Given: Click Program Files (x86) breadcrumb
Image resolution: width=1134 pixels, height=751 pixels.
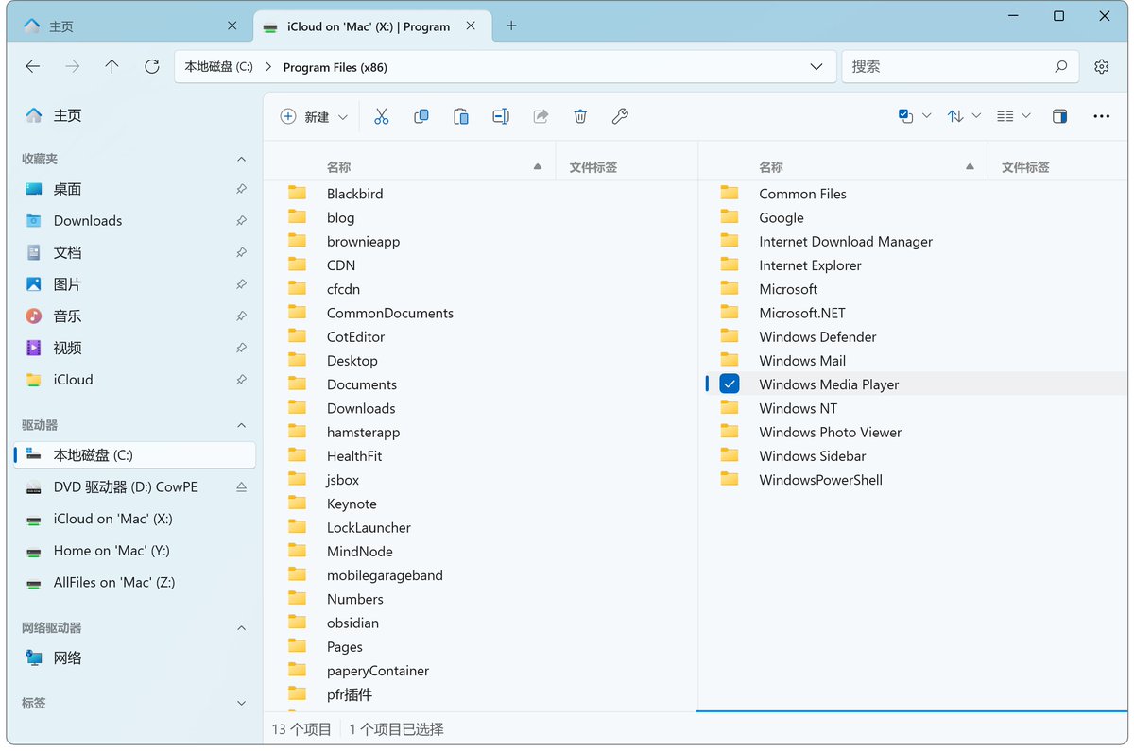Looking at the screenshot, I should [x=335, y=67].
